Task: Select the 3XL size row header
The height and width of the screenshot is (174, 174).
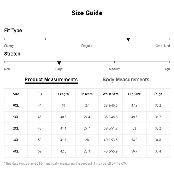Action: (16, 140)
